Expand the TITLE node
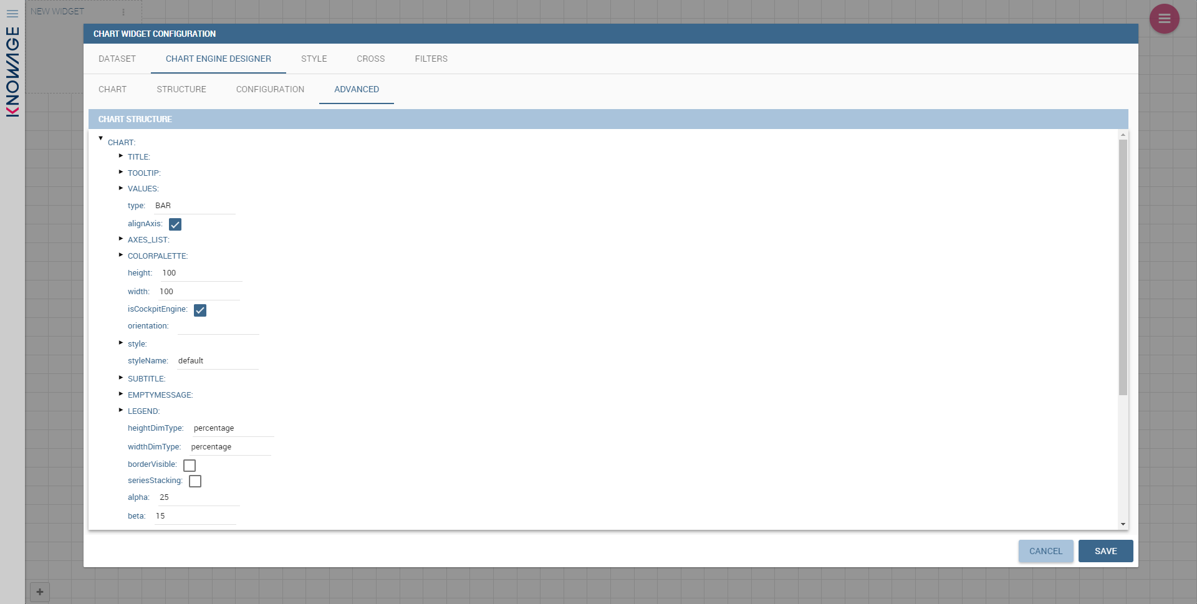Image resolution: width=1197 pixels, height=604 pixels. coord(121,156)
